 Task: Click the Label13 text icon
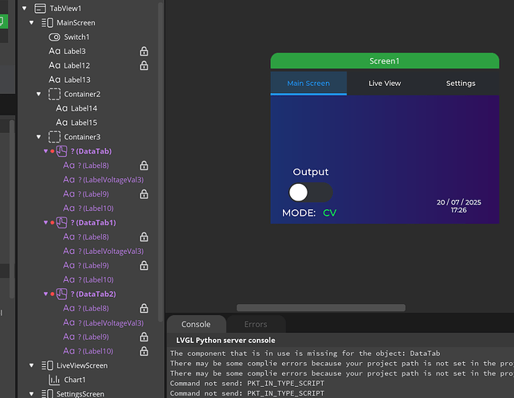point(54,80)
